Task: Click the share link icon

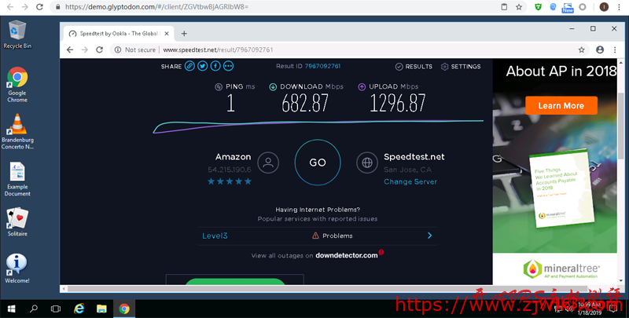Action: 189,67
